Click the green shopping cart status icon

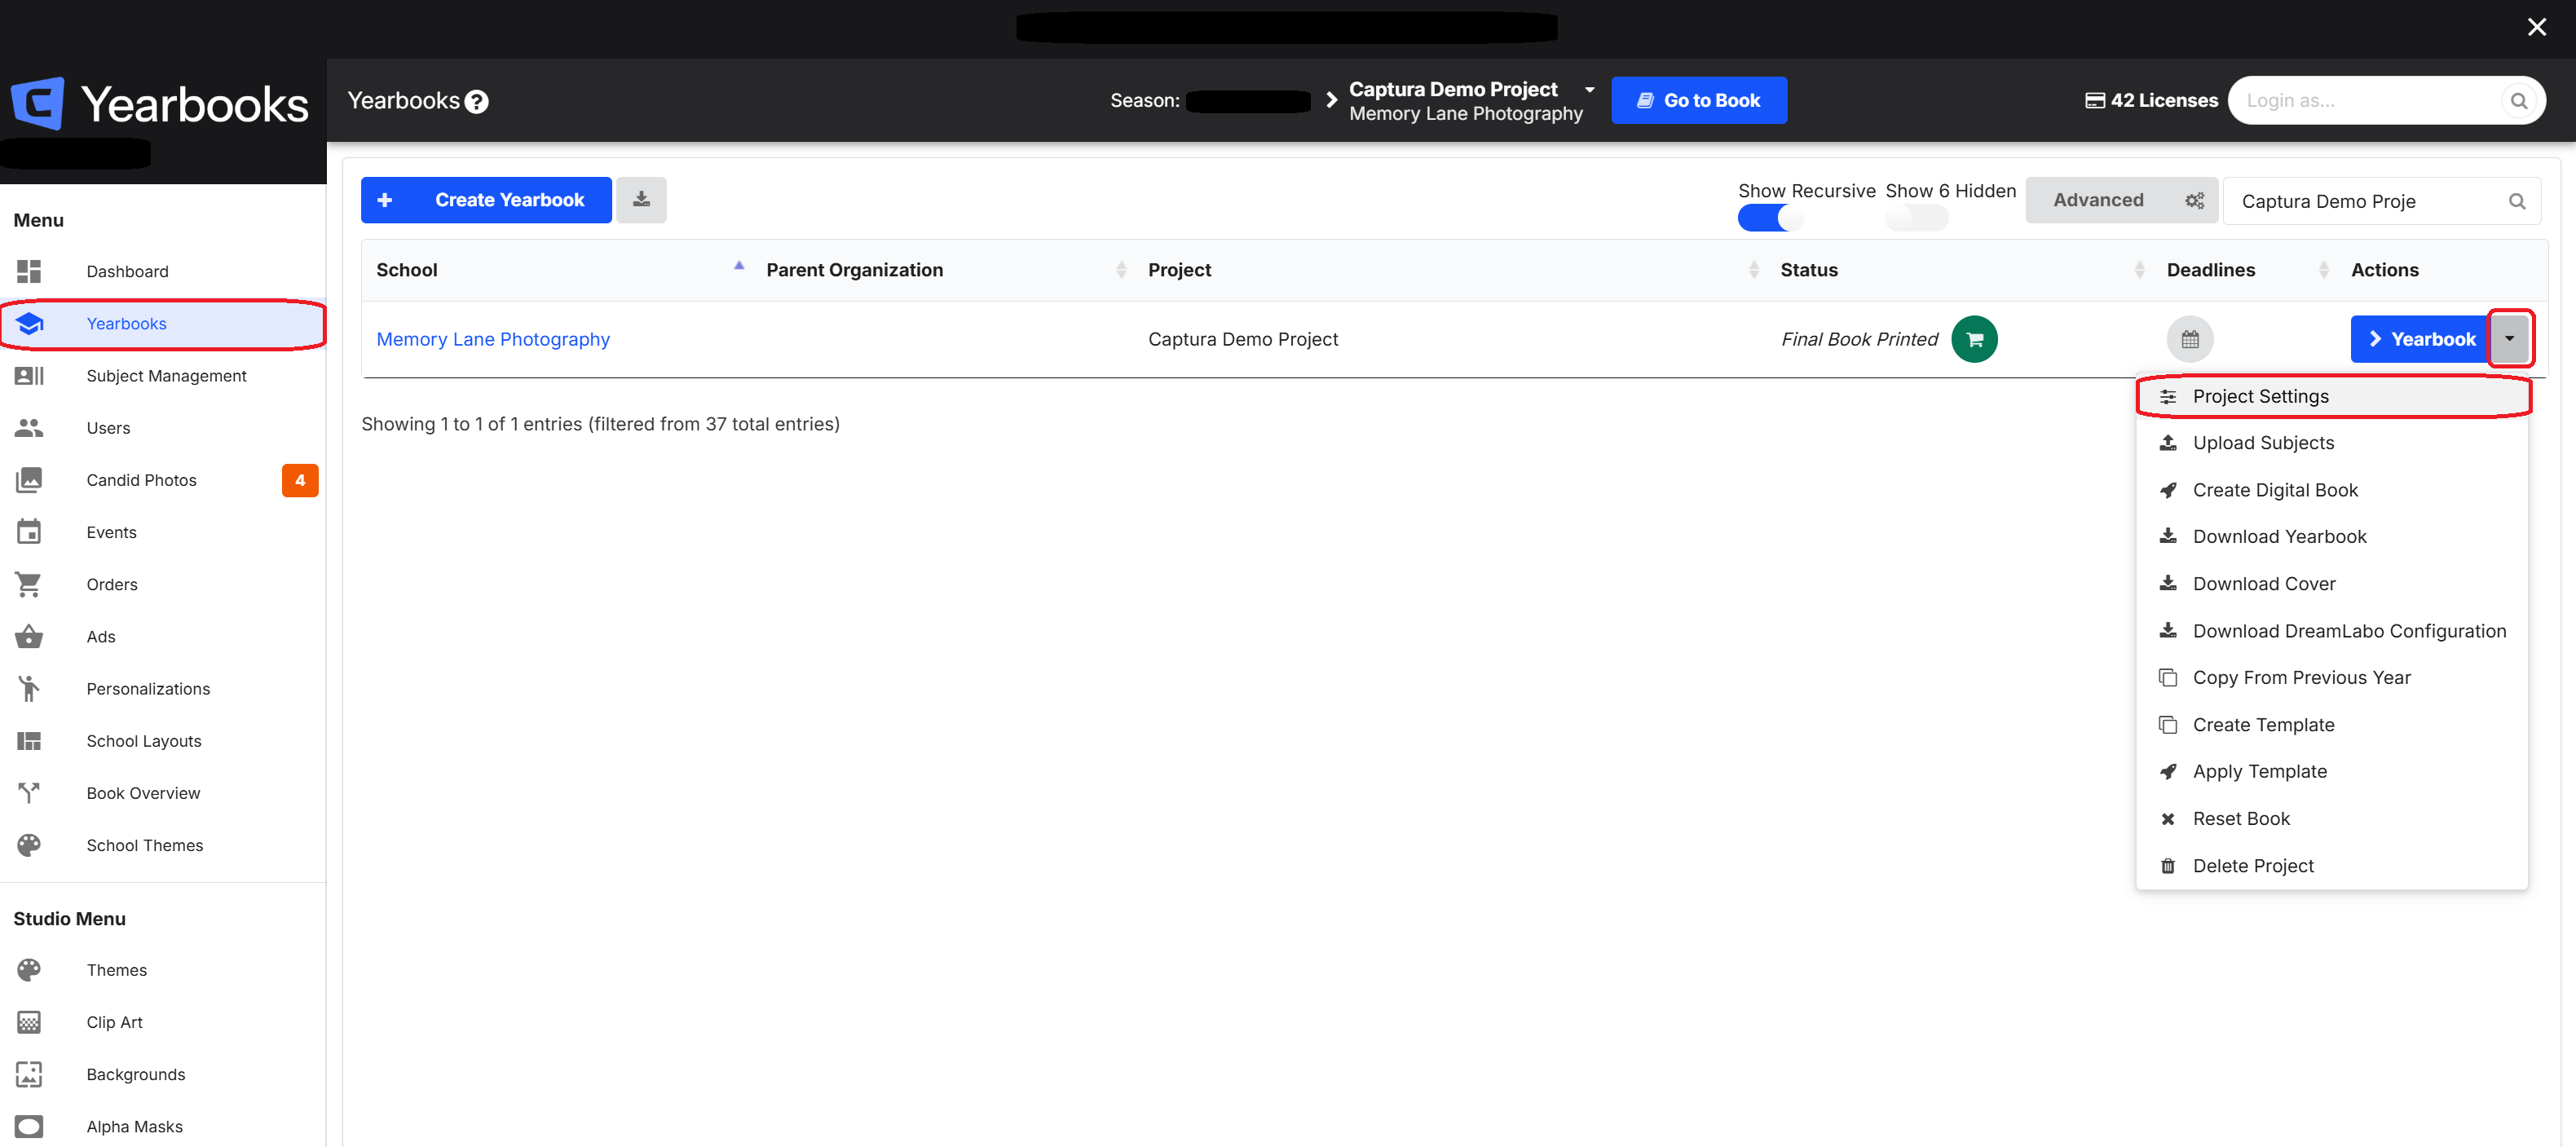[1974, 339]
